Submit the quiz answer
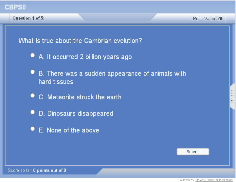 click(193, 152)
